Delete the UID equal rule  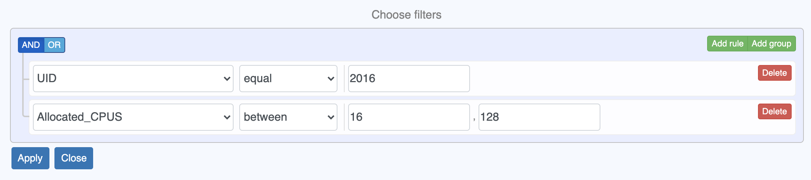coord(774,73)
